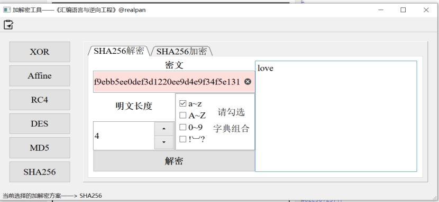Decrease plaintext length with down arrow
The width and height of the screenshot is (439, 202).
pos(164,142)
